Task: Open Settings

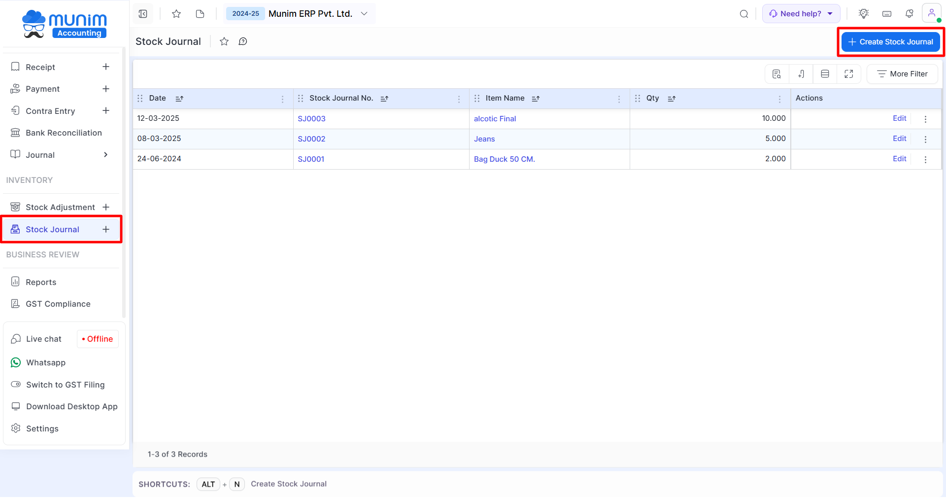Action: 42,428
